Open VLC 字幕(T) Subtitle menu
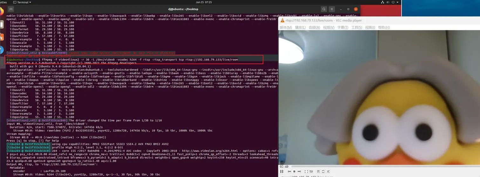The image size is (480, 177). coord(343,27)
